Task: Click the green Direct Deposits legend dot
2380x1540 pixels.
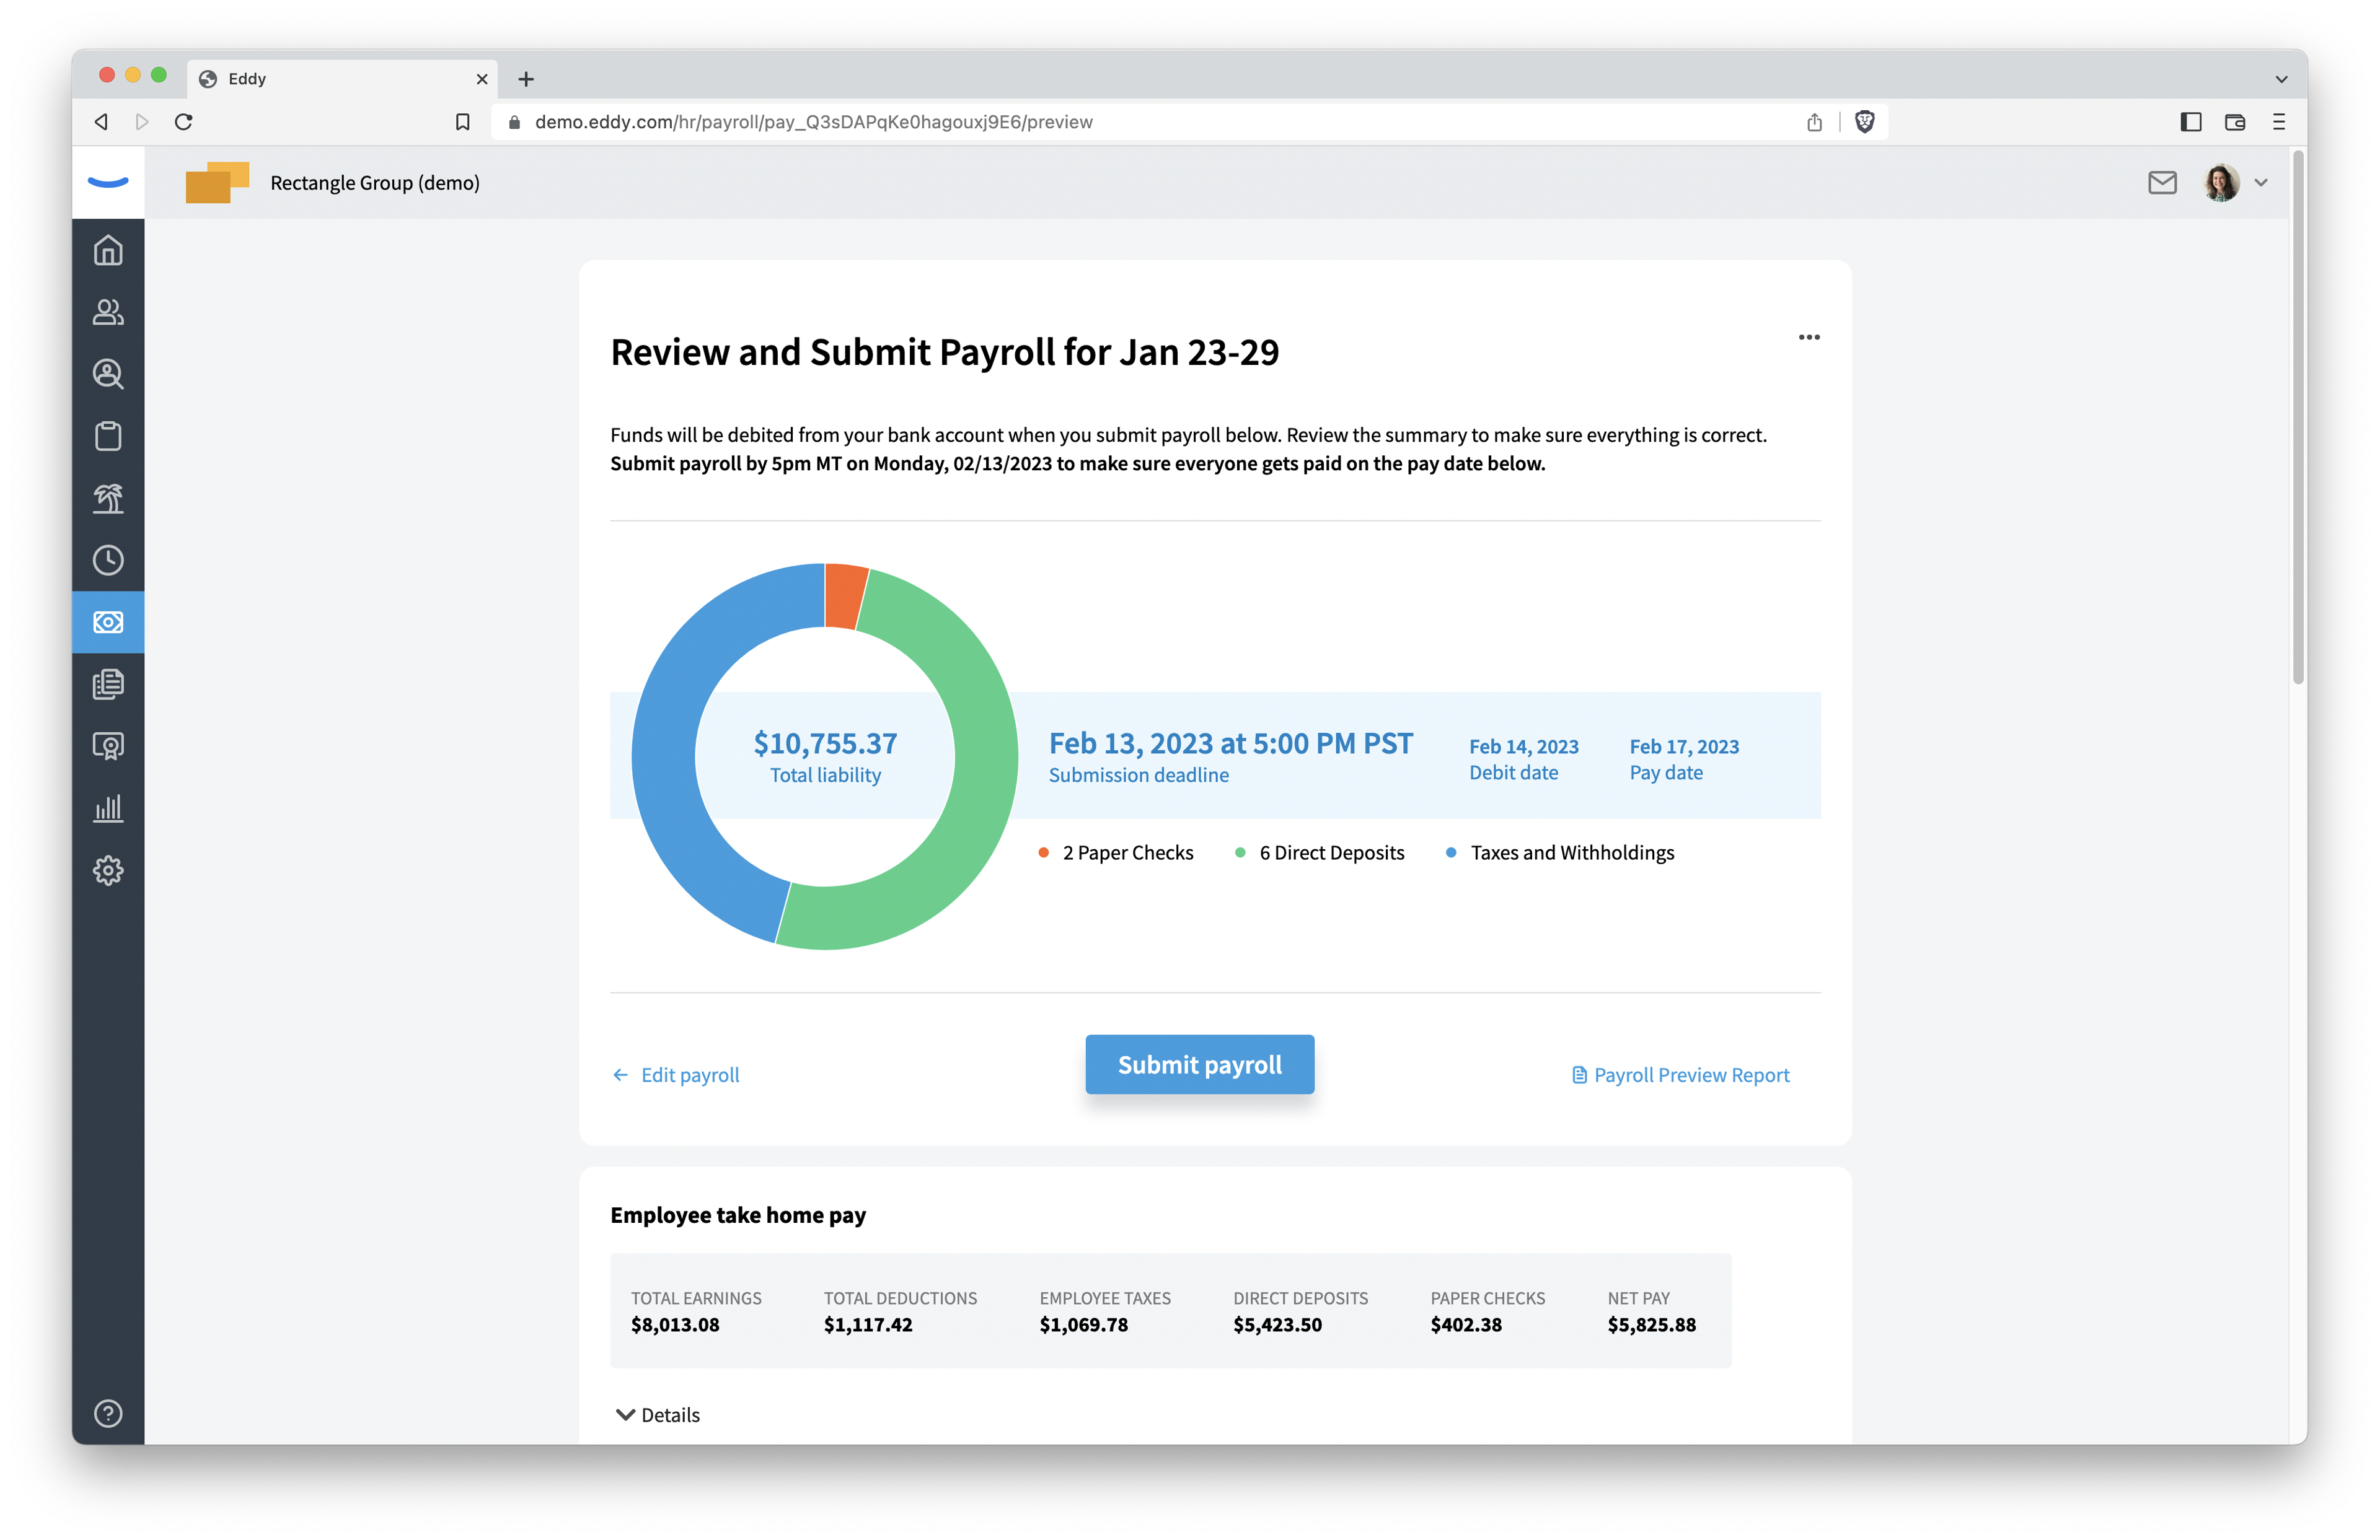Action: click(x=1240, y=852)
